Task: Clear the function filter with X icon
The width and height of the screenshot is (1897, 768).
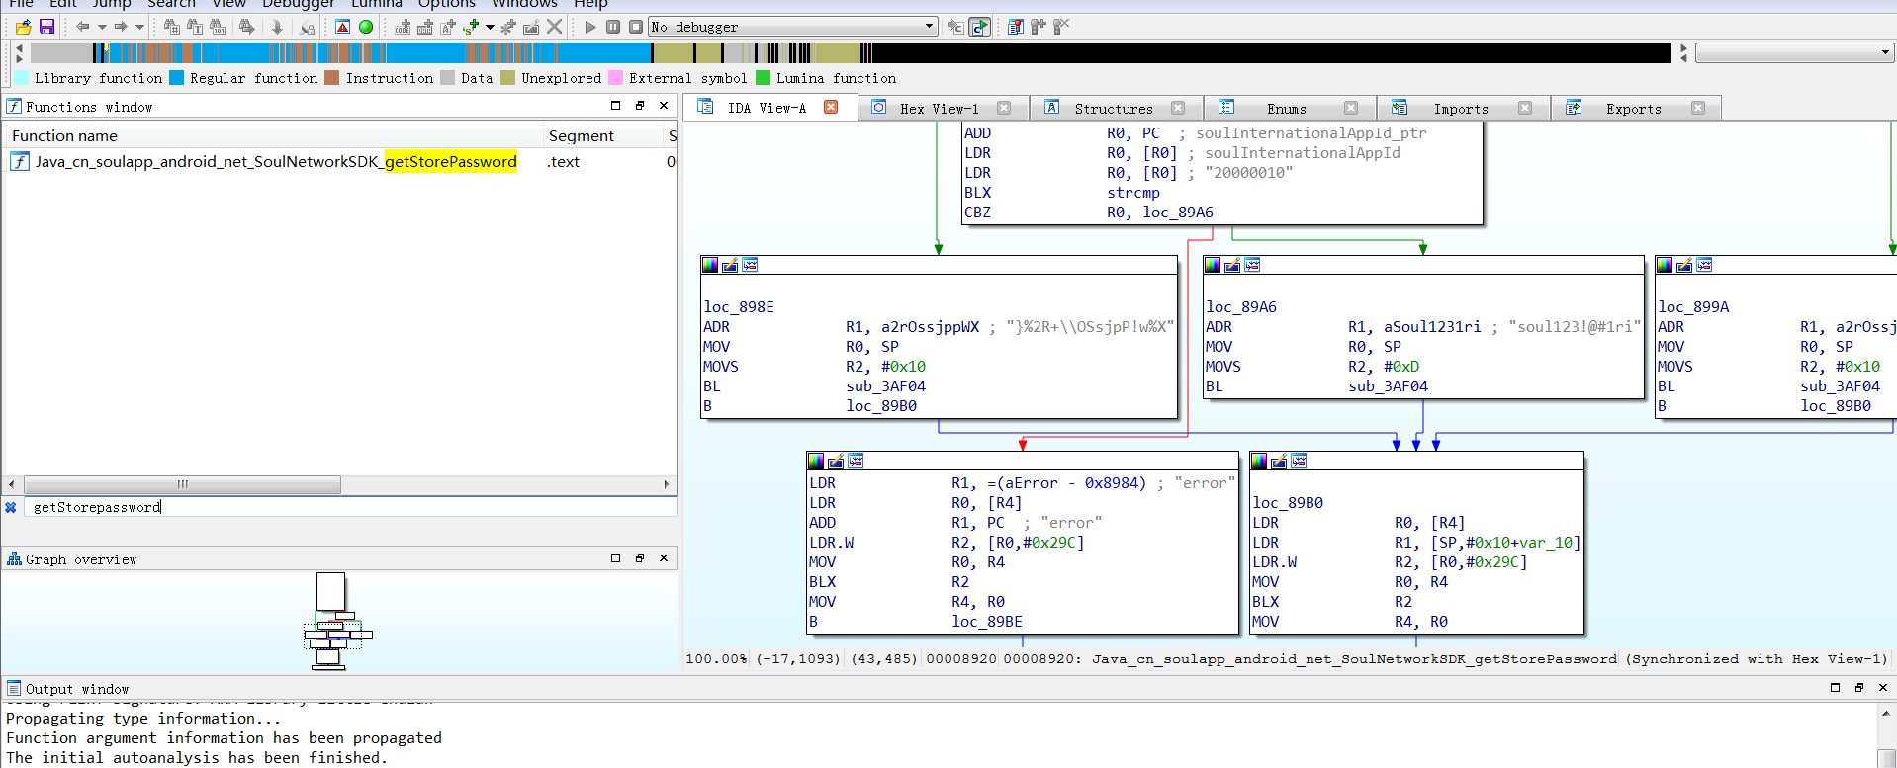Action: point(11,507)
